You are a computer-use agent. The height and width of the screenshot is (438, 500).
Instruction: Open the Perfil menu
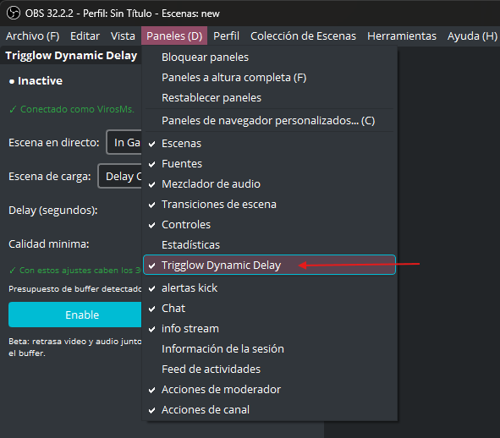[226, 36]
